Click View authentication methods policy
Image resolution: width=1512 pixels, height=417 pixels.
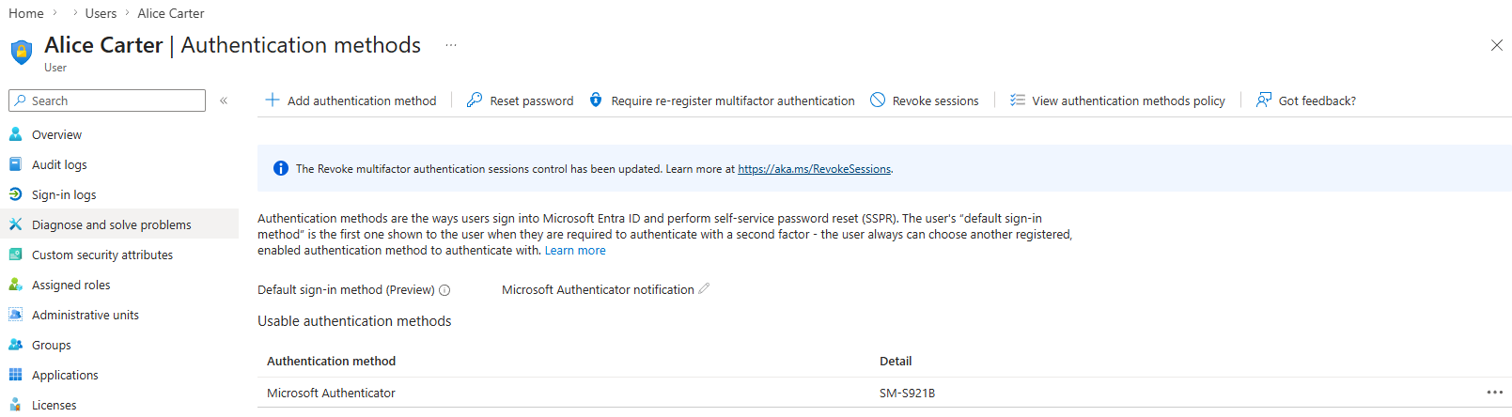(x=1117, y=100)
